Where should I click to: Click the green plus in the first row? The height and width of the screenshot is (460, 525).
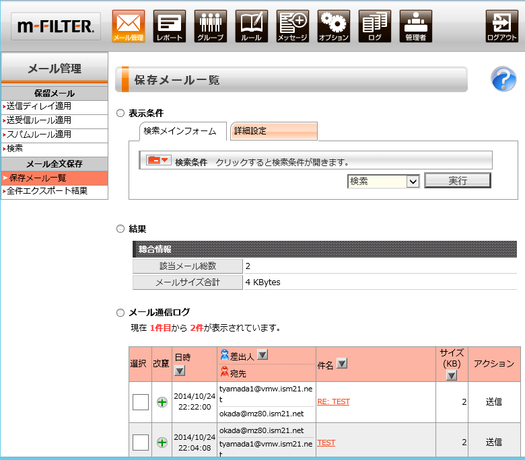(162, 402)
